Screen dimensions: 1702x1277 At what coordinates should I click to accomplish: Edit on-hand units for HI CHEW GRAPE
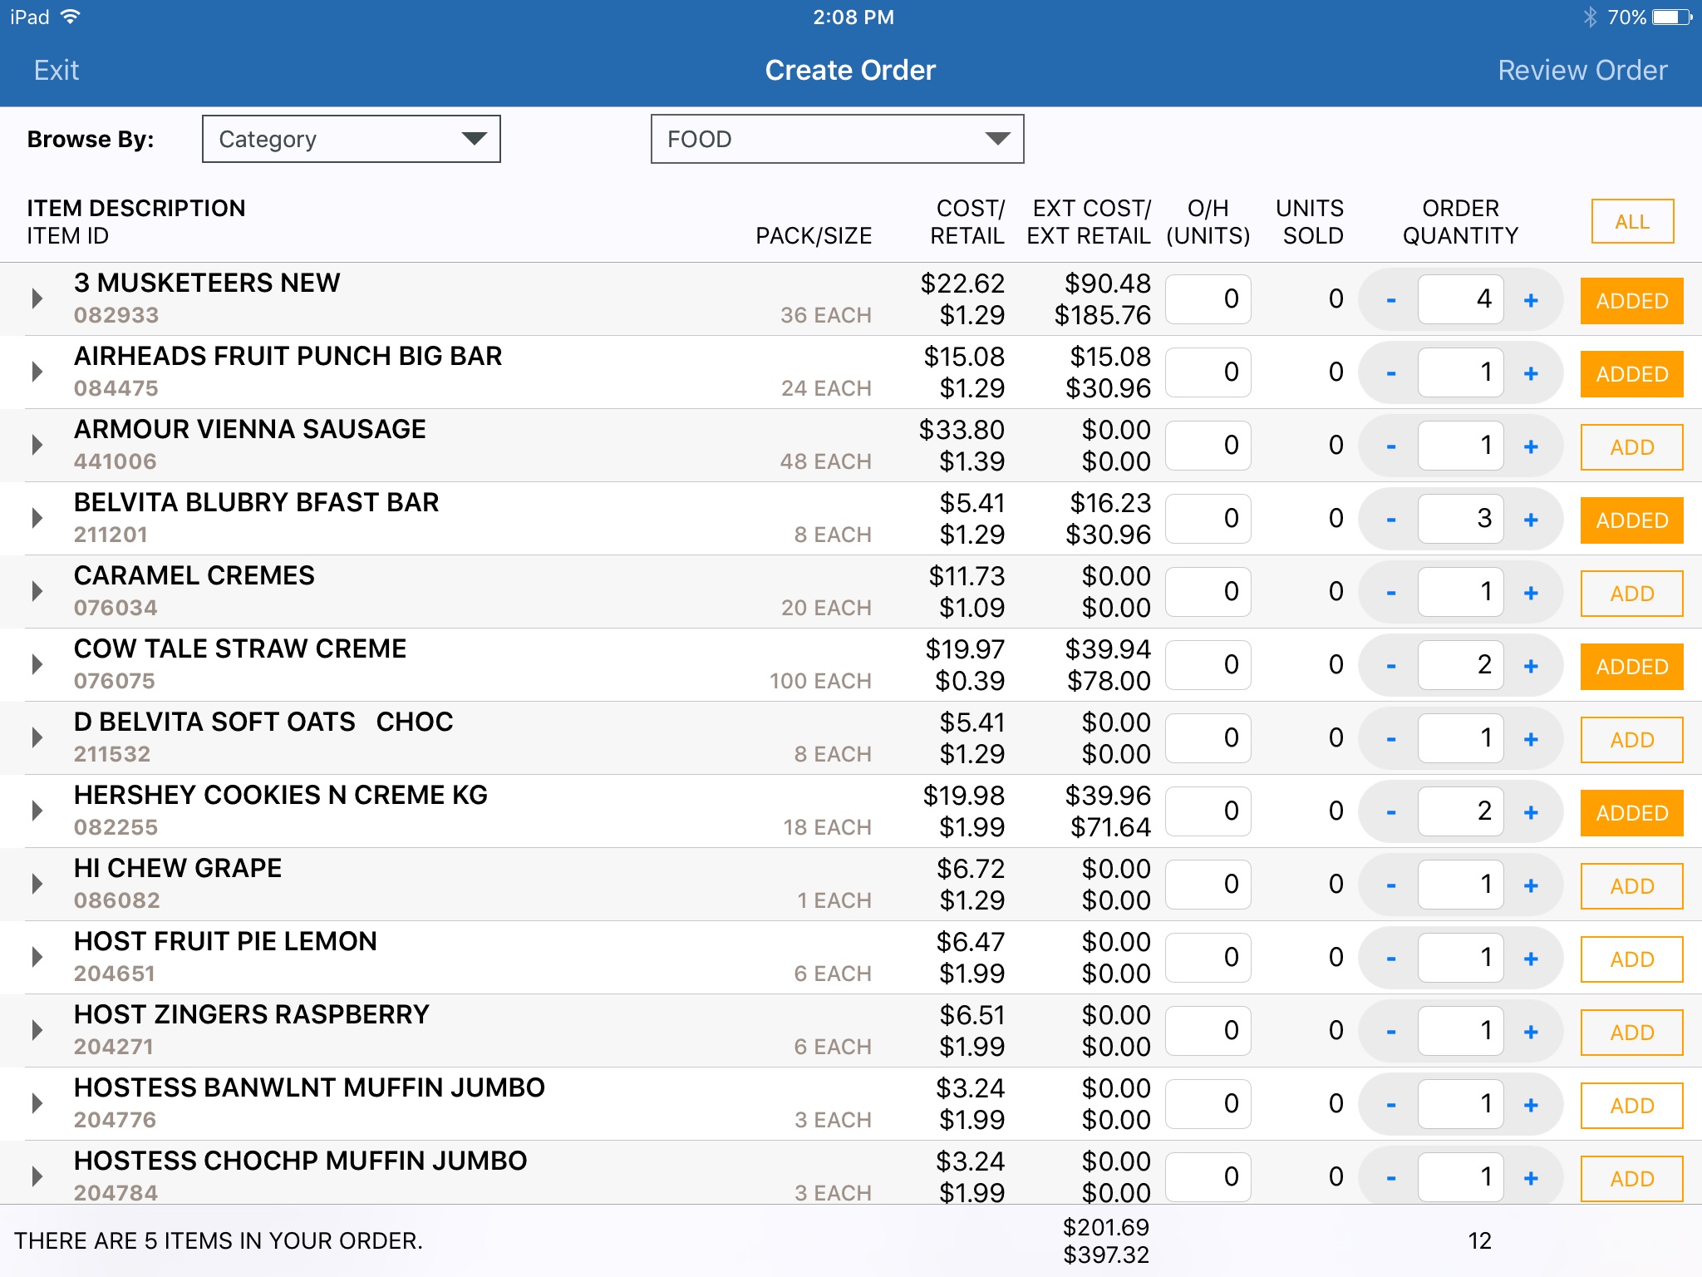tap(1208, 885)
